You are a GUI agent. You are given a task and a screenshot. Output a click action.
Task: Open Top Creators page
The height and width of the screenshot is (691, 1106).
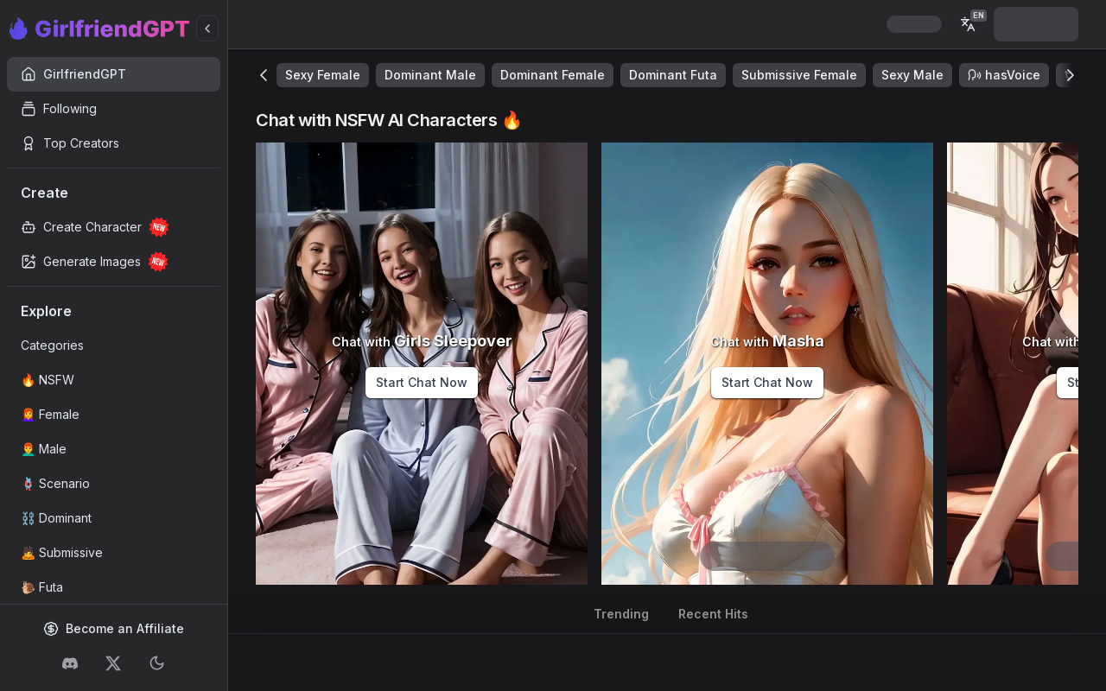80,143
